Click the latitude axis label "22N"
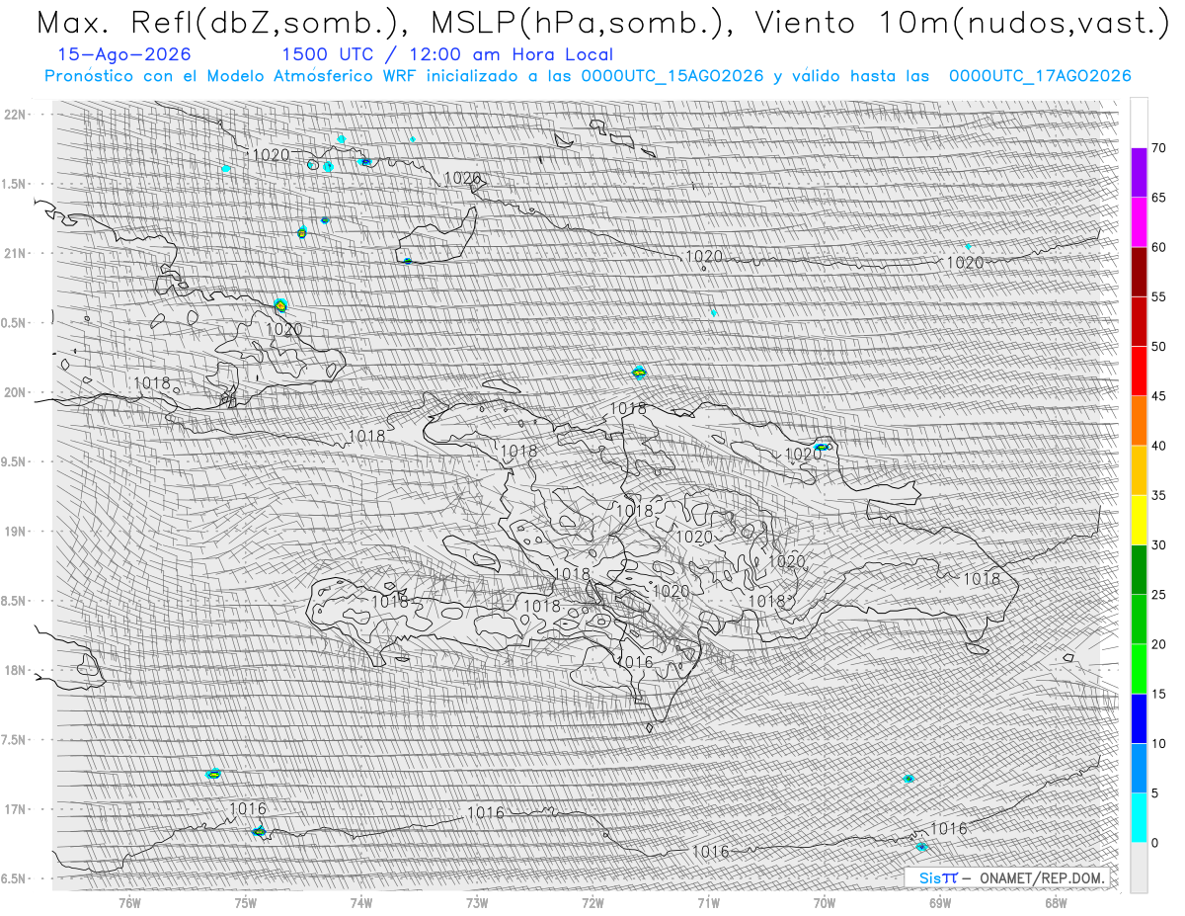Screen dimensions: 1185x916 click(16, 115)
